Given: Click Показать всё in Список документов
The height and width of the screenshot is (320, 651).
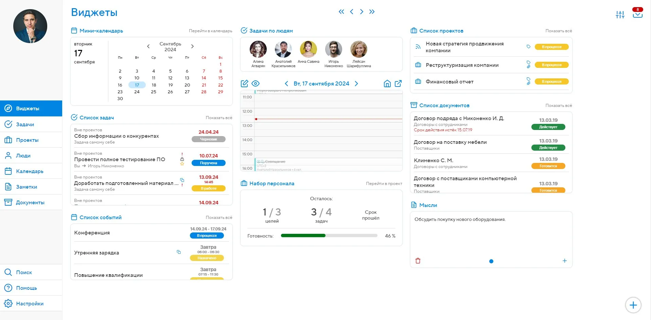Looking at the screenshot, I should pos(559,106).
